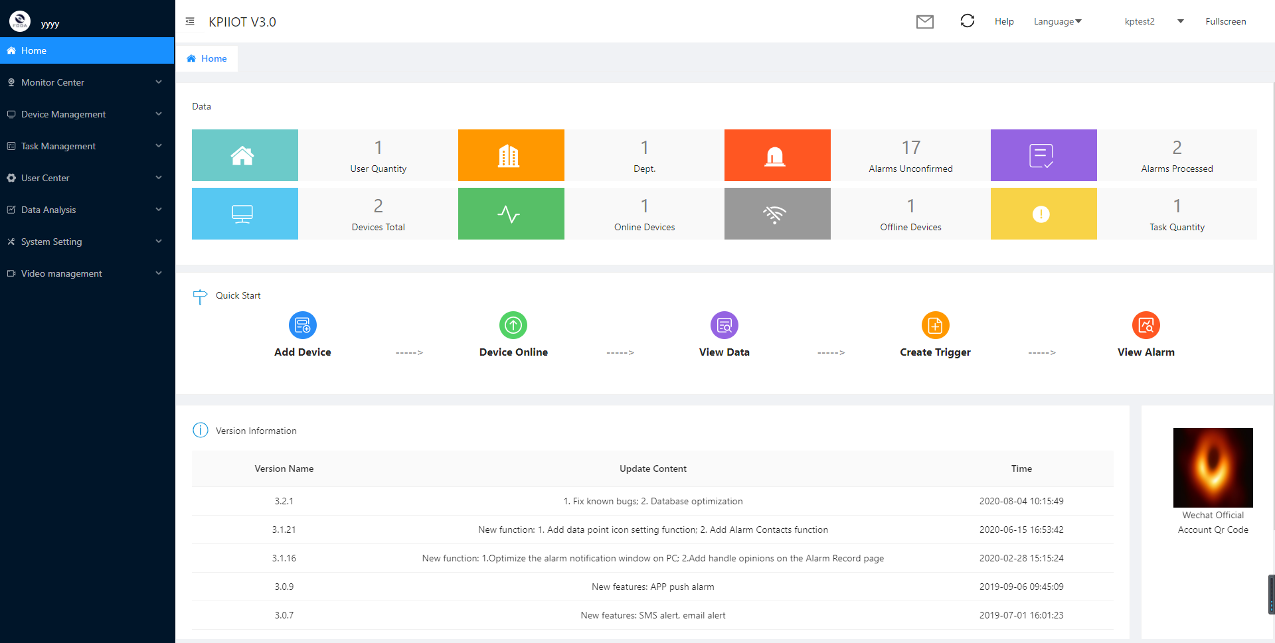Image resolution: width=1275 pixels, height=643 pixels.
Task: Open Video management menu item
Action: coord(87,273)
